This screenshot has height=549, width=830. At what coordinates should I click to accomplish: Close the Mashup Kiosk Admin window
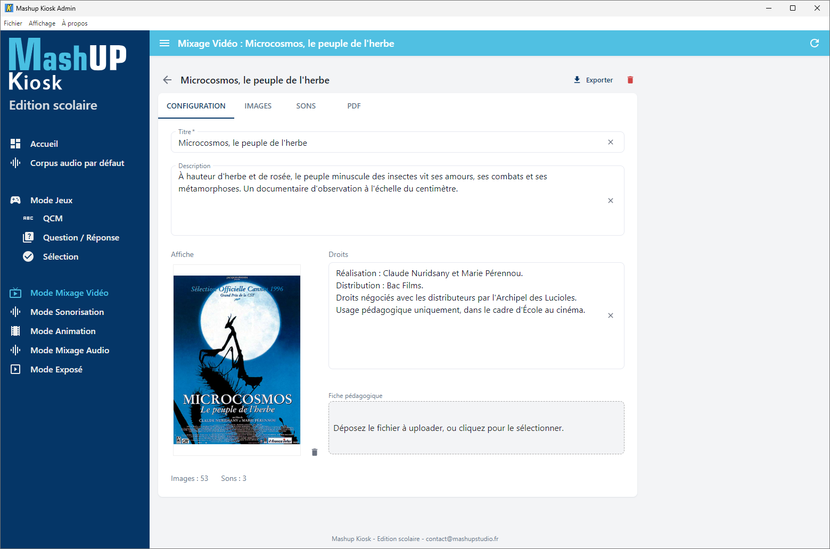(x=817, y=8)
